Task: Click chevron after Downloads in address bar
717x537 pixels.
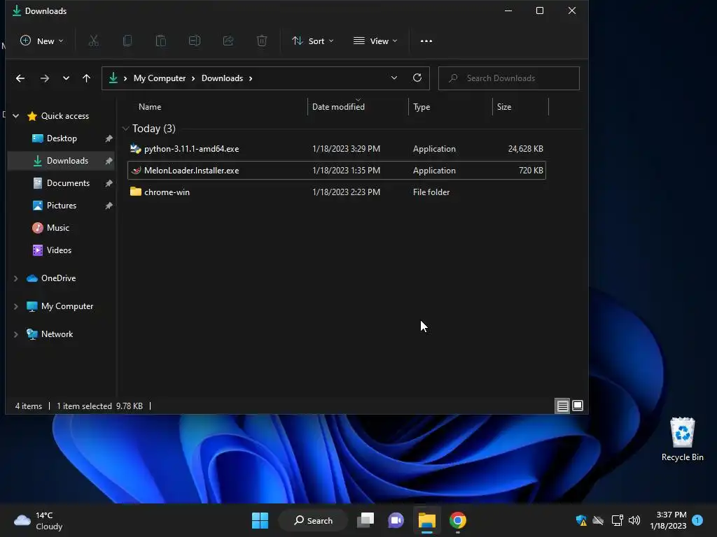Action: pyautogui.click(x=251, y=78)
